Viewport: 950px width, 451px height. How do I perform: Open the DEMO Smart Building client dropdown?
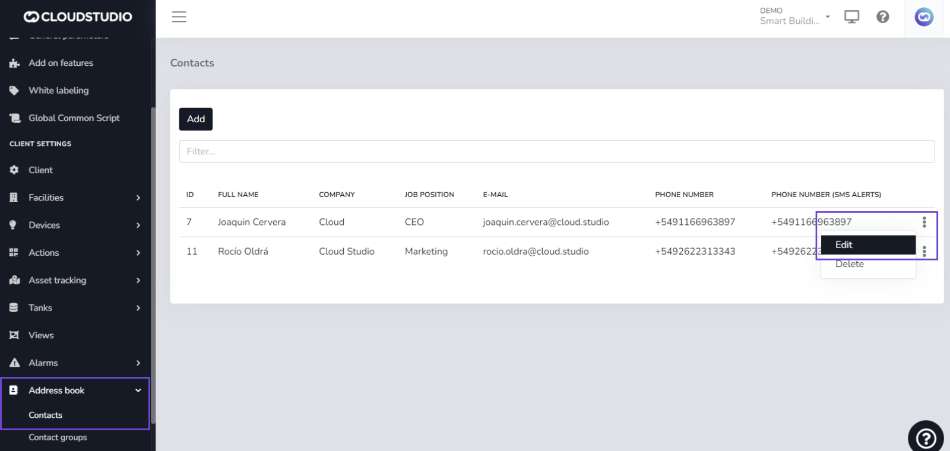click(794, 16)
